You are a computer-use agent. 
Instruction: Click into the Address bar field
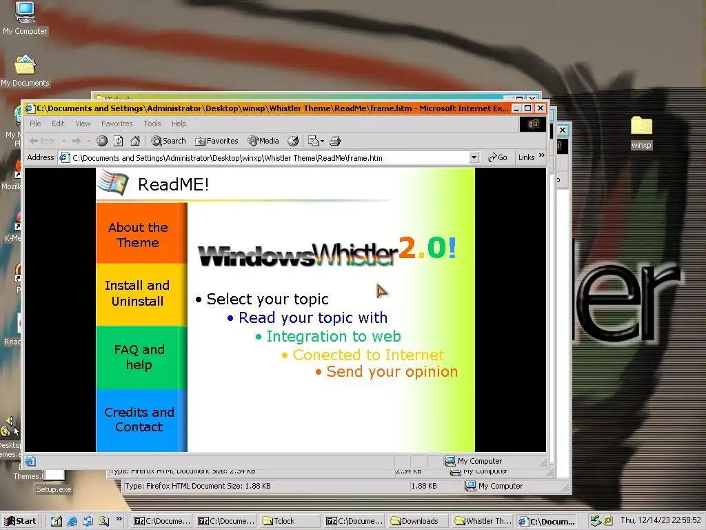pyautogui.click(x=269, y=158)
